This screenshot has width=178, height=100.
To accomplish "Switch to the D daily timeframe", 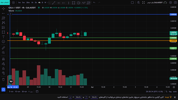I will 43,3.
